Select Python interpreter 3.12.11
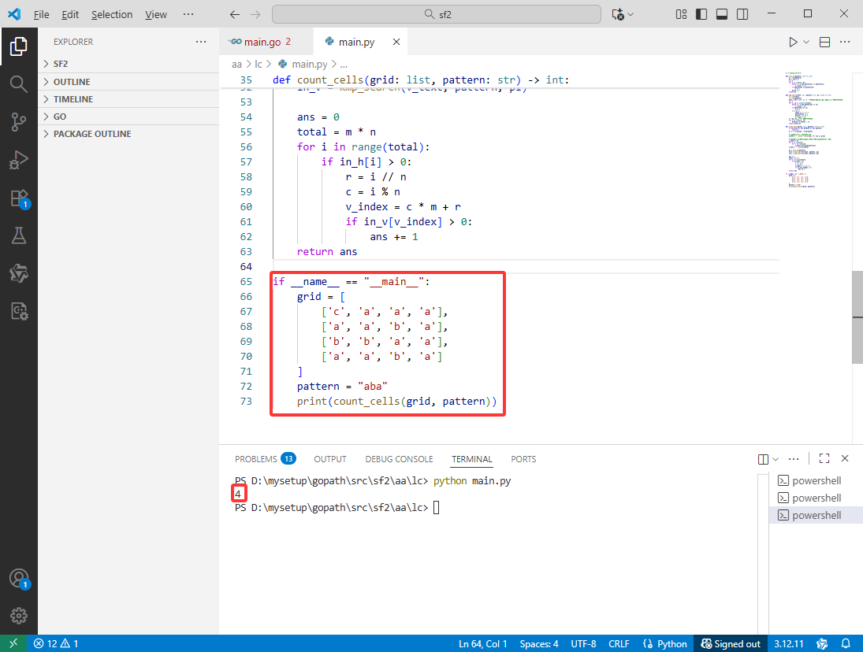 (x=789, y=644)
